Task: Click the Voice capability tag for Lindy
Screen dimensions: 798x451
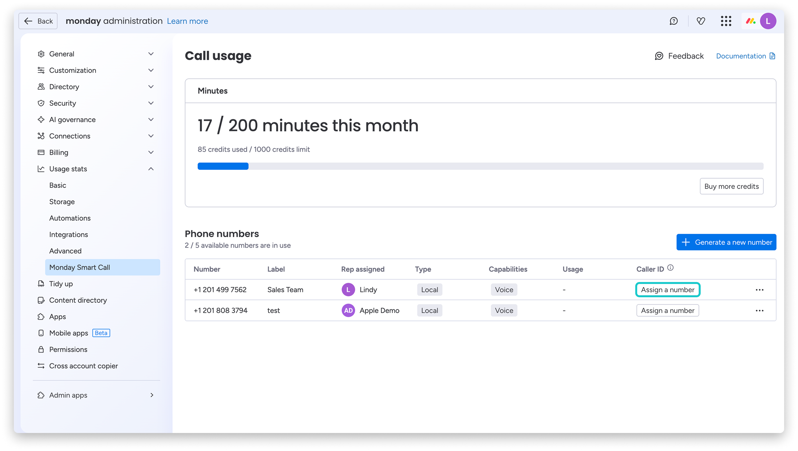Action: click(504, 289)
